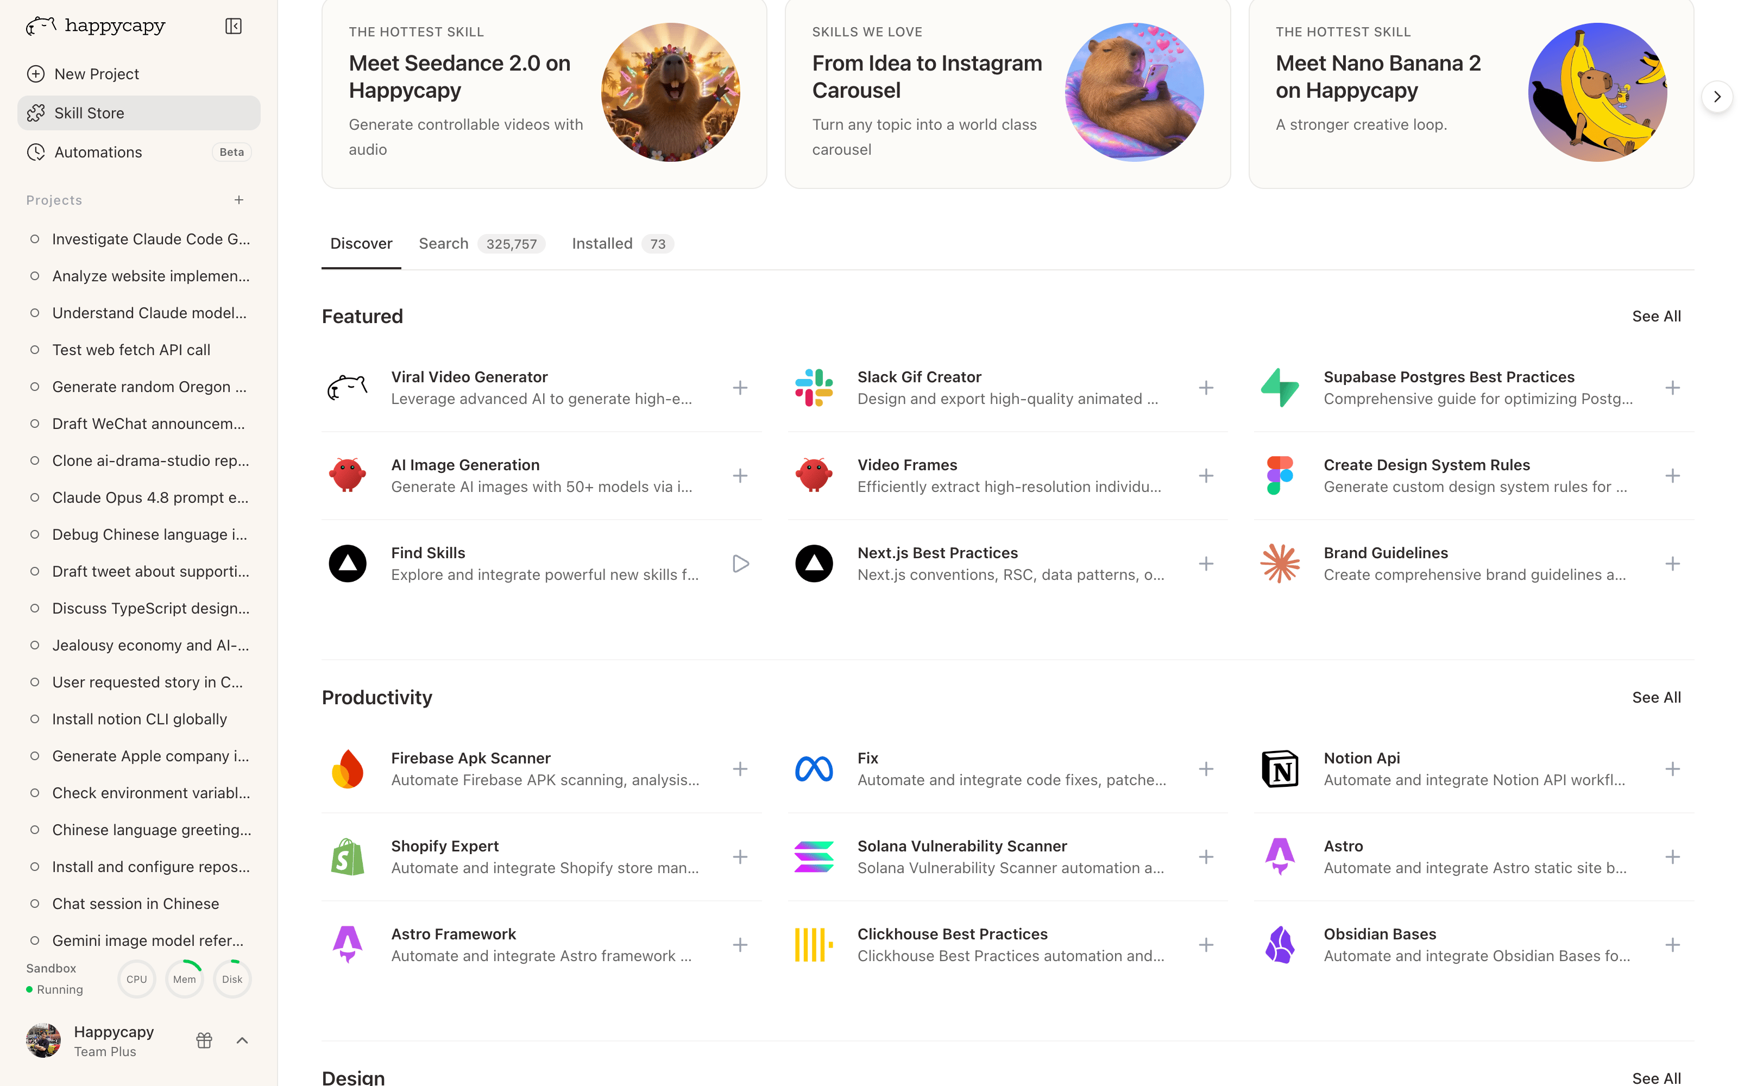Viewport: 1738px width, 1086px height.
Task: Open project Claude Opus 4.8 prompt e...
Action: click(x=138, y=498)
